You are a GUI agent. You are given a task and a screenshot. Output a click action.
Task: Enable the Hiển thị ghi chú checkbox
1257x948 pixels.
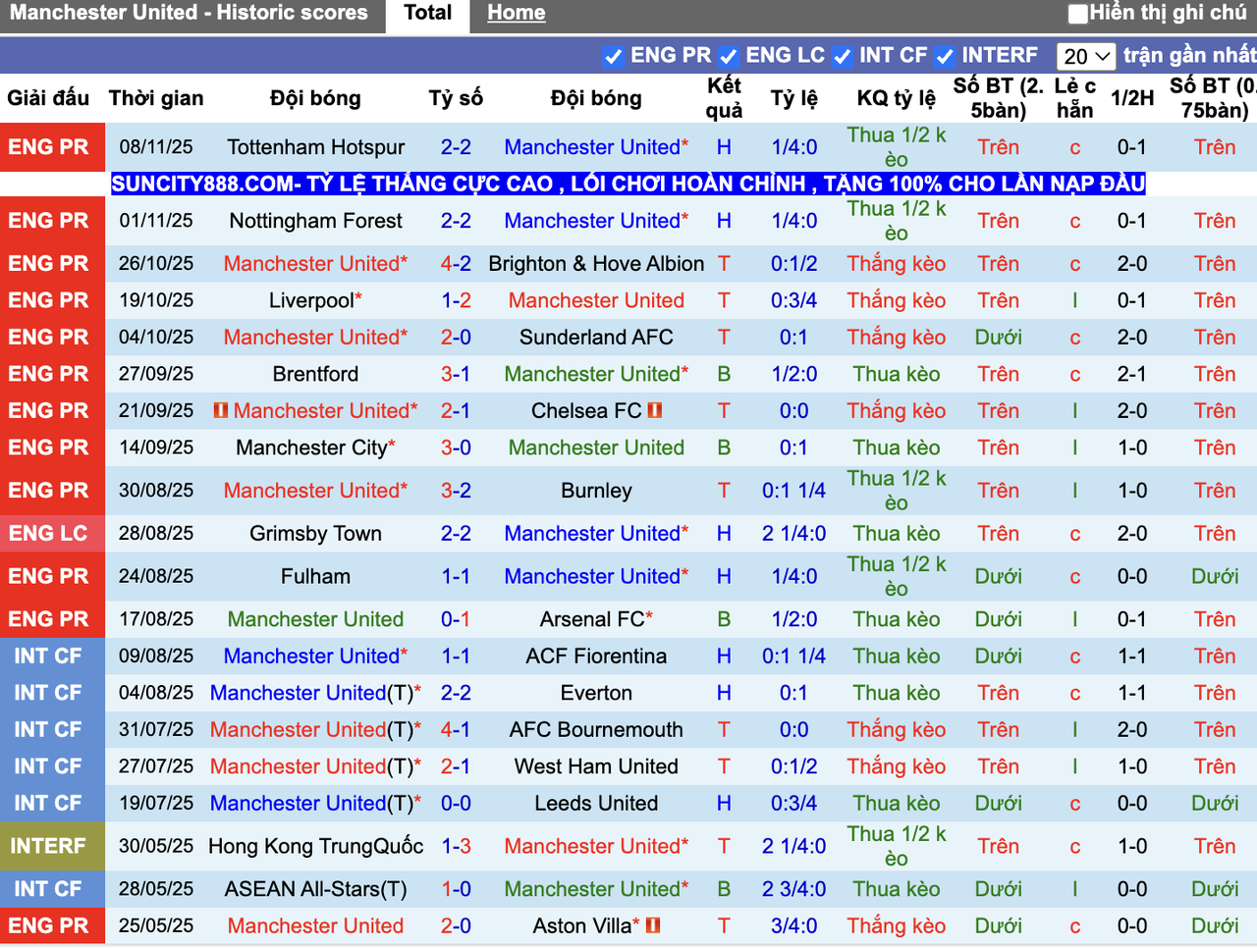pyautogui.click(x=1078, y=14)
